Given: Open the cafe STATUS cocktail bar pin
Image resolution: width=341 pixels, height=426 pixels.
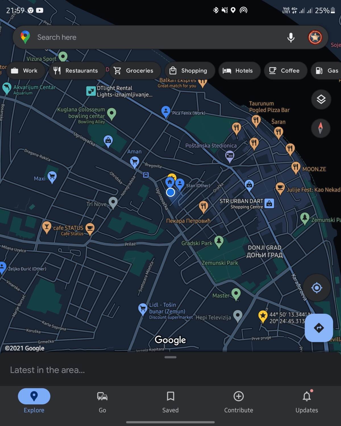Looking at the screenshot, I should 47,227.
